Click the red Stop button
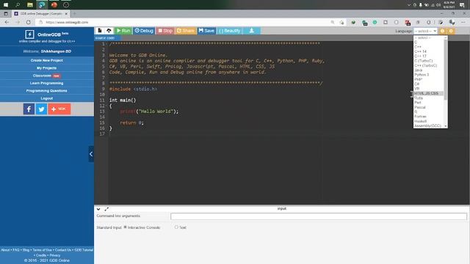470x264 pixels. pos(165,31)
